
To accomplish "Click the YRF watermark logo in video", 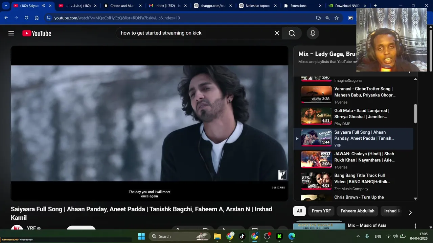I will (x=282, y=174).
